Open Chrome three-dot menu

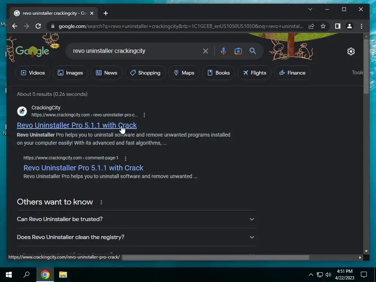tap(361, 26)
